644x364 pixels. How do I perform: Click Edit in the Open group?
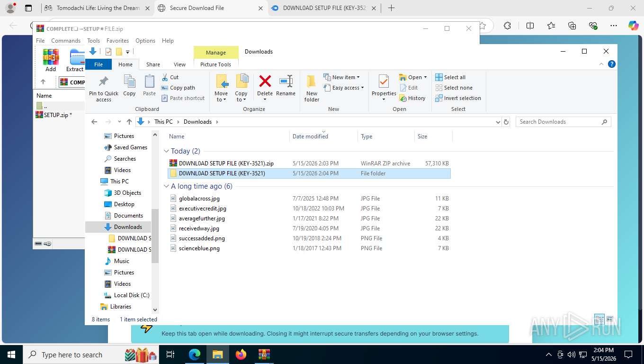pyautogui.click(x=409, y=88)
